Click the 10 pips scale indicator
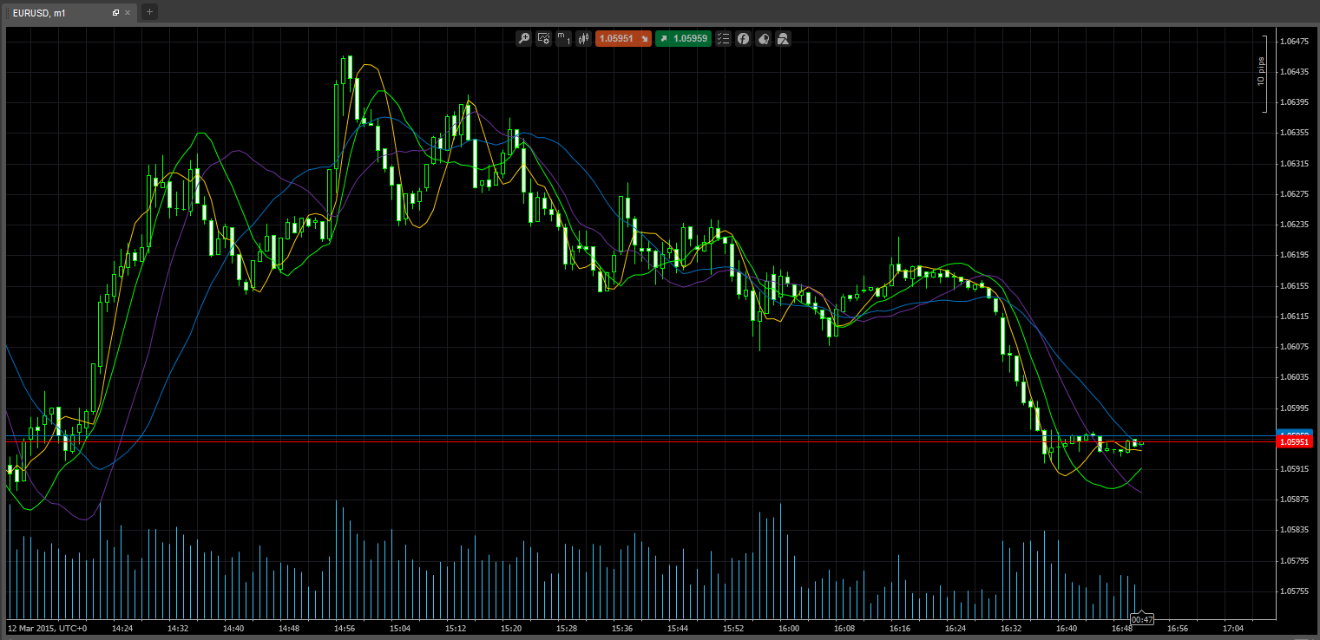 pyautogui.click(x=1262, y=71)
